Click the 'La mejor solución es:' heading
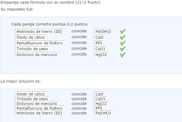 pyautogui.click(x=21, y=81)
